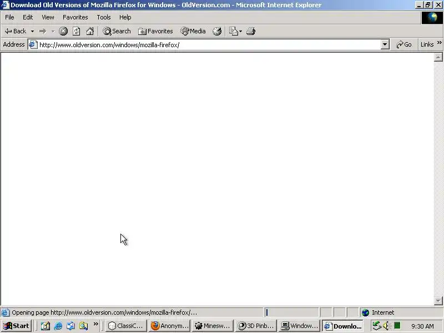
Task: Open the Forward history dropdown arrow
Action: coord(53,31)
